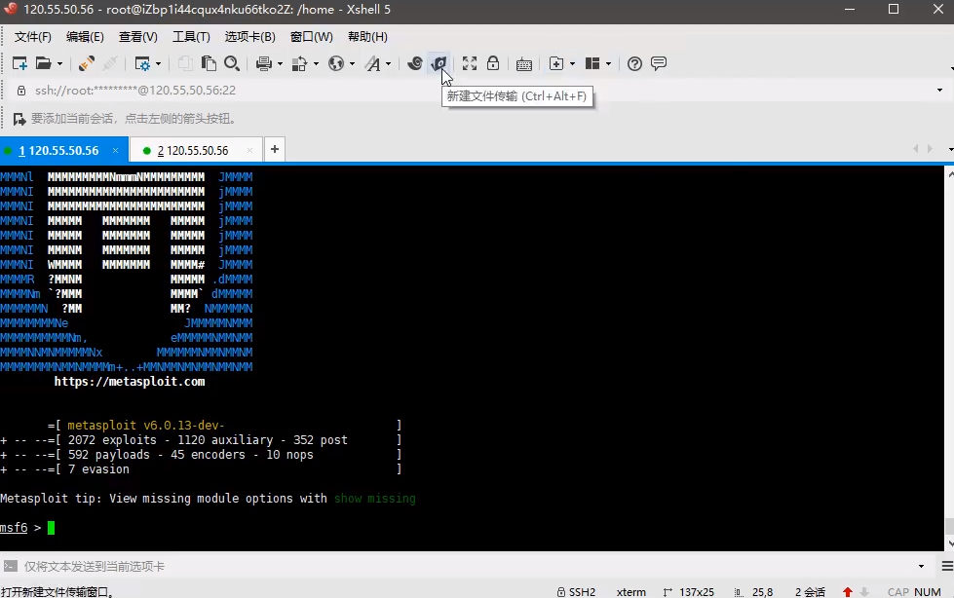
Task: Open the 工具(T) menu
Action: [x=191, y=37]
